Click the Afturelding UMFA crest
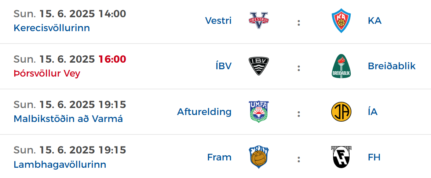 259,112
